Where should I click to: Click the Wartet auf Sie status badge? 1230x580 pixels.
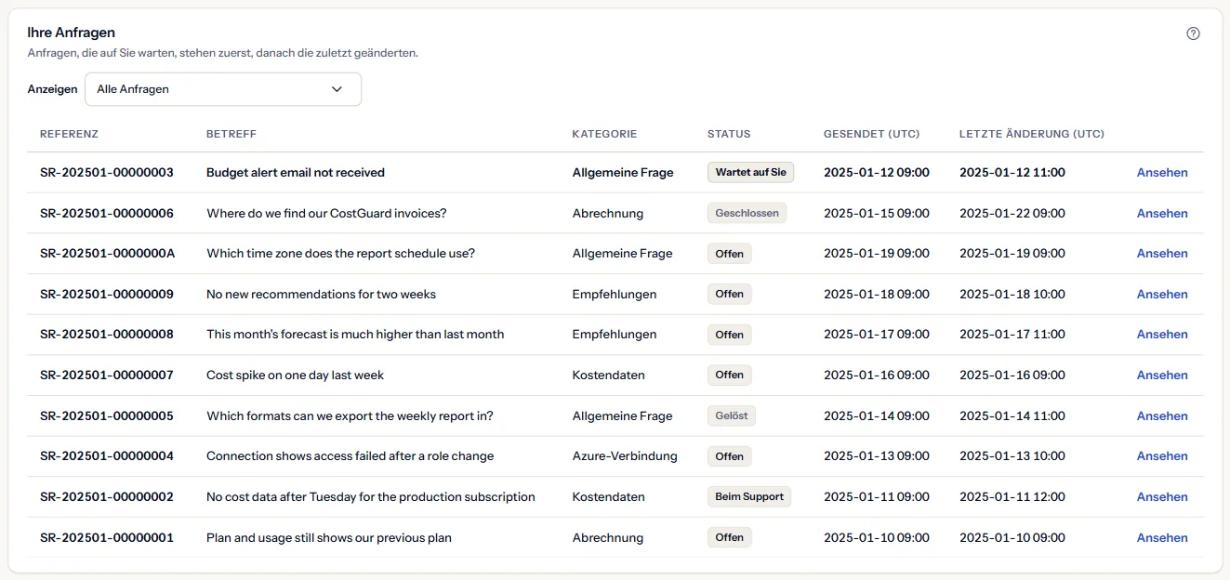click(x=750, y=172)
